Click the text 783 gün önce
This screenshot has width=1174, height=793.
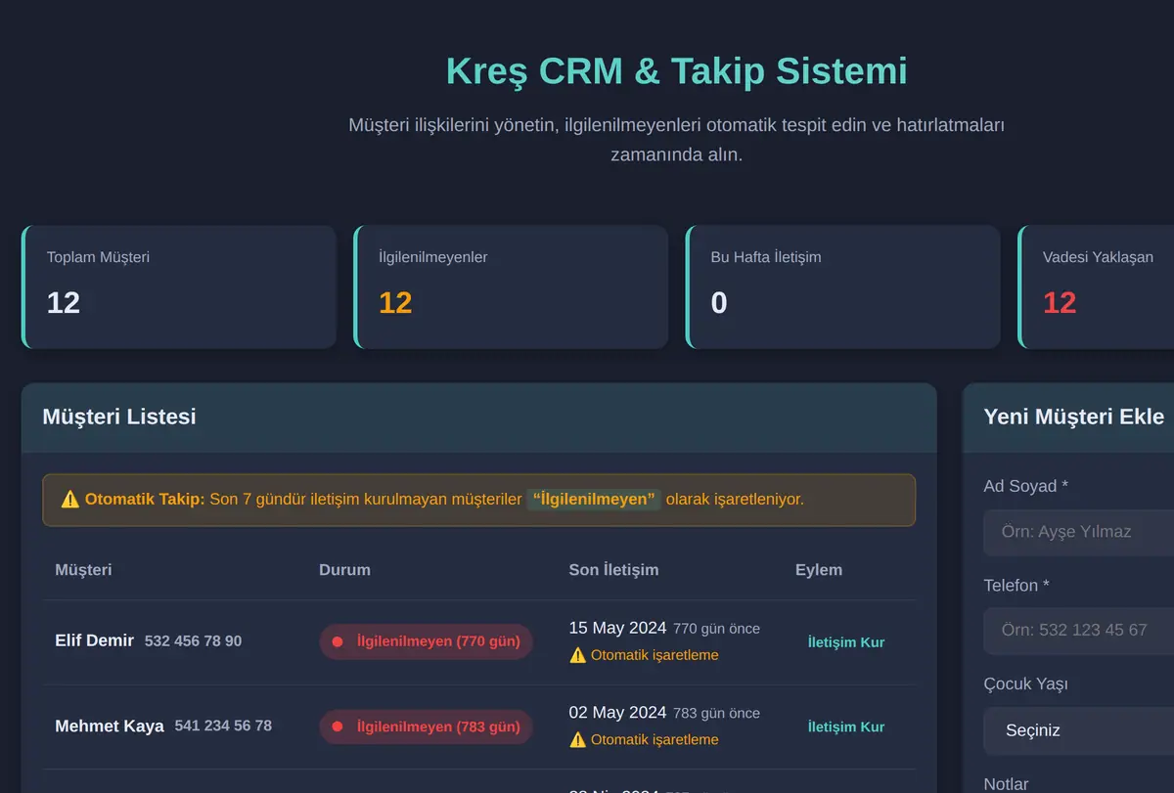tap(716, 715)
